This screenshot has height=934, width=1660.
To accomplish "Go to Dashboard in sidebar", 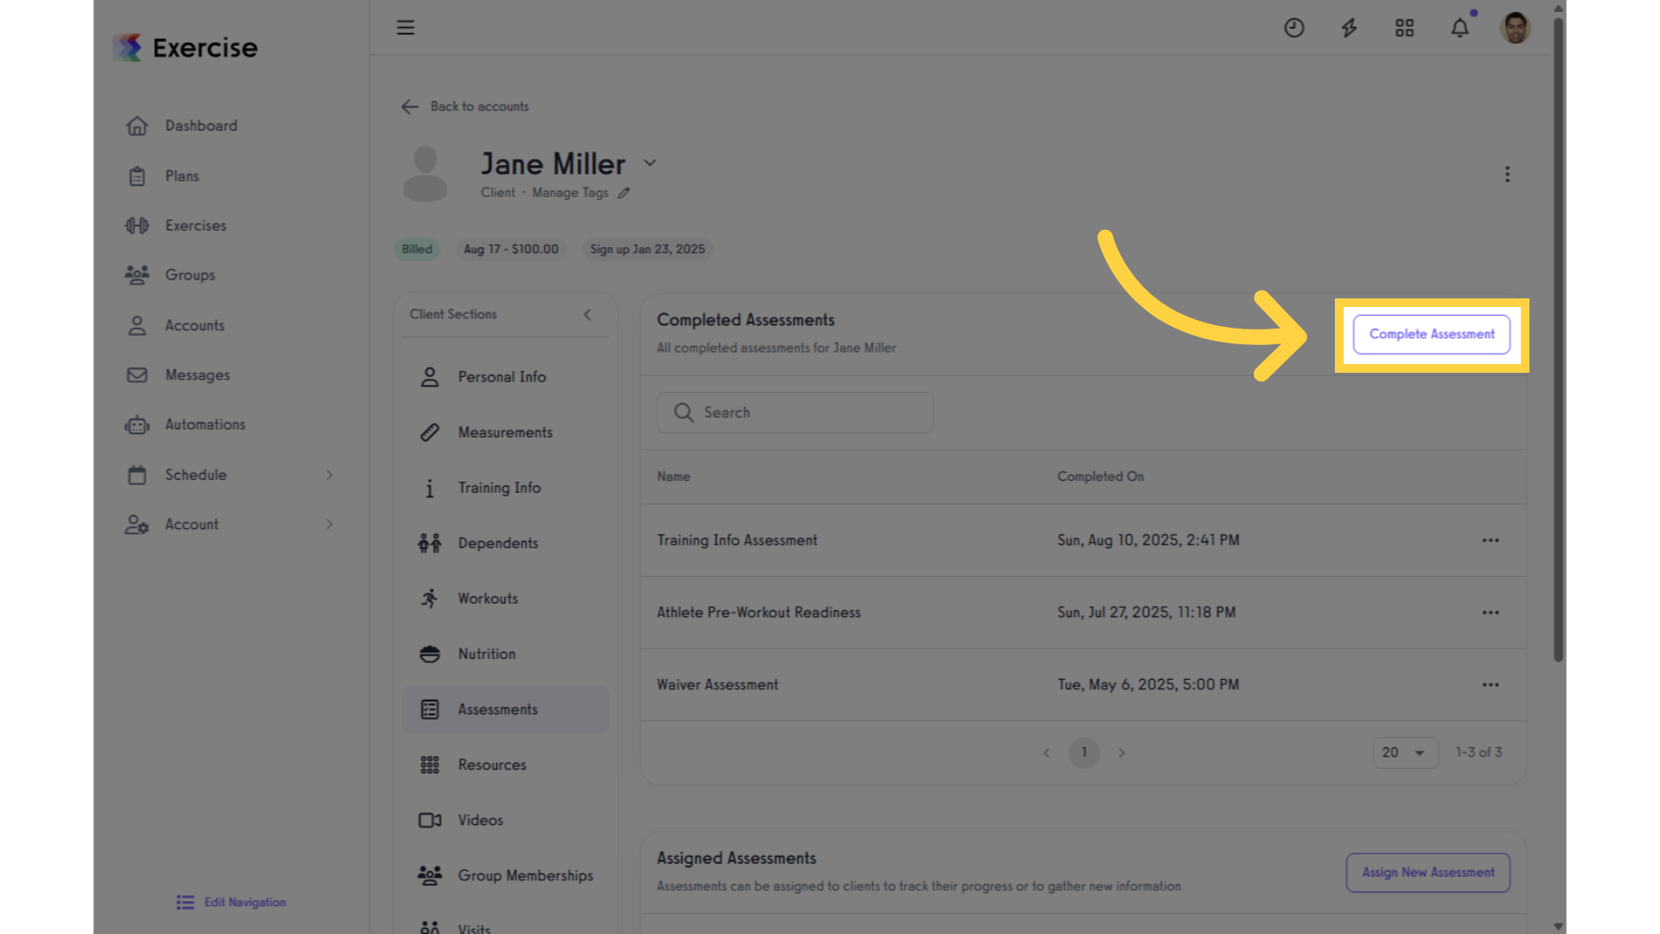I will [201, 126].
